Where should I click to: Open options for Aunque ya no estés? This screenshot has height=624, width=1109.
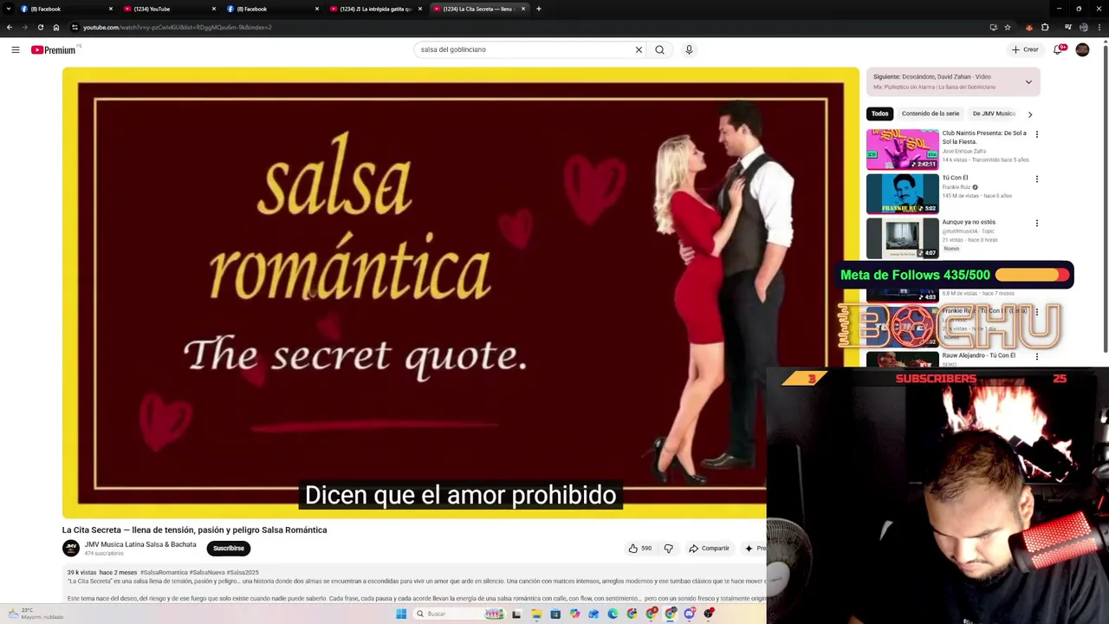pyautogui.click(x=1036, y=223)
